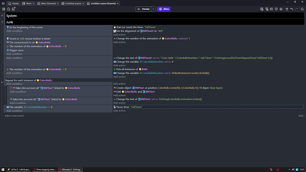Select the Touch or Left mouse button is down condition

coord(28,39)
